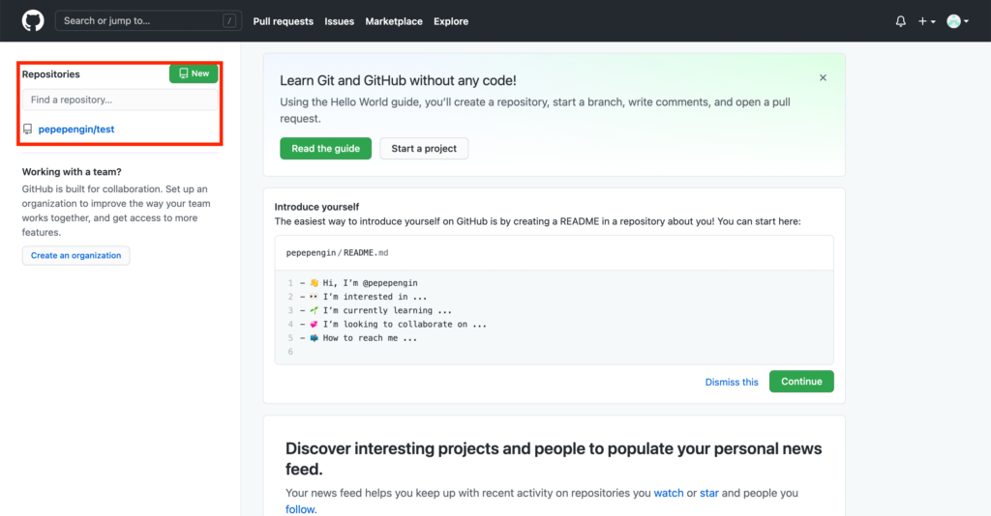Image resolution: width=991 pixels, height=516 pixels.
Task: Click the Dismiss this link
Action: point(732,382)
